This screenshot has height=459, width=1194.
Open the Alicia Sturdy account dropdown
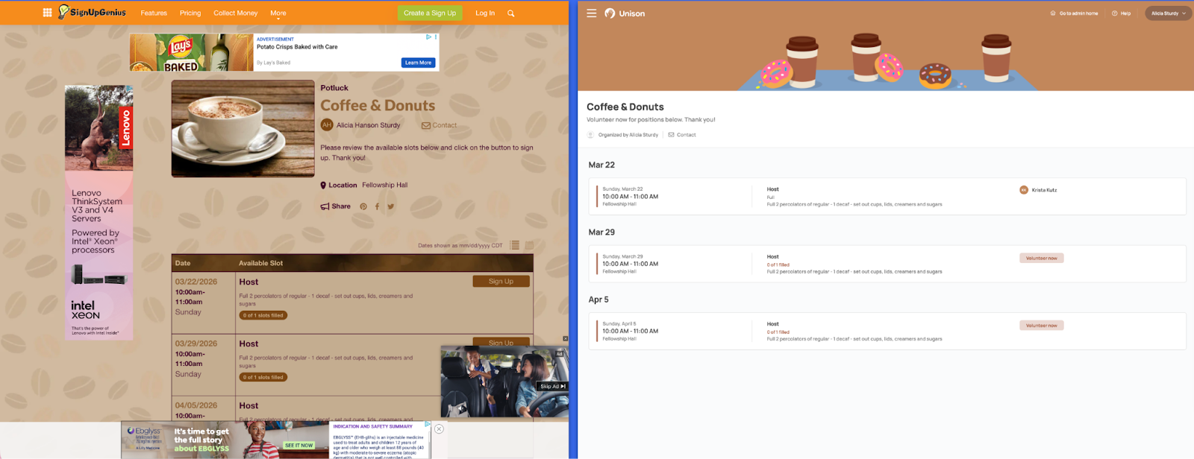1168,13
